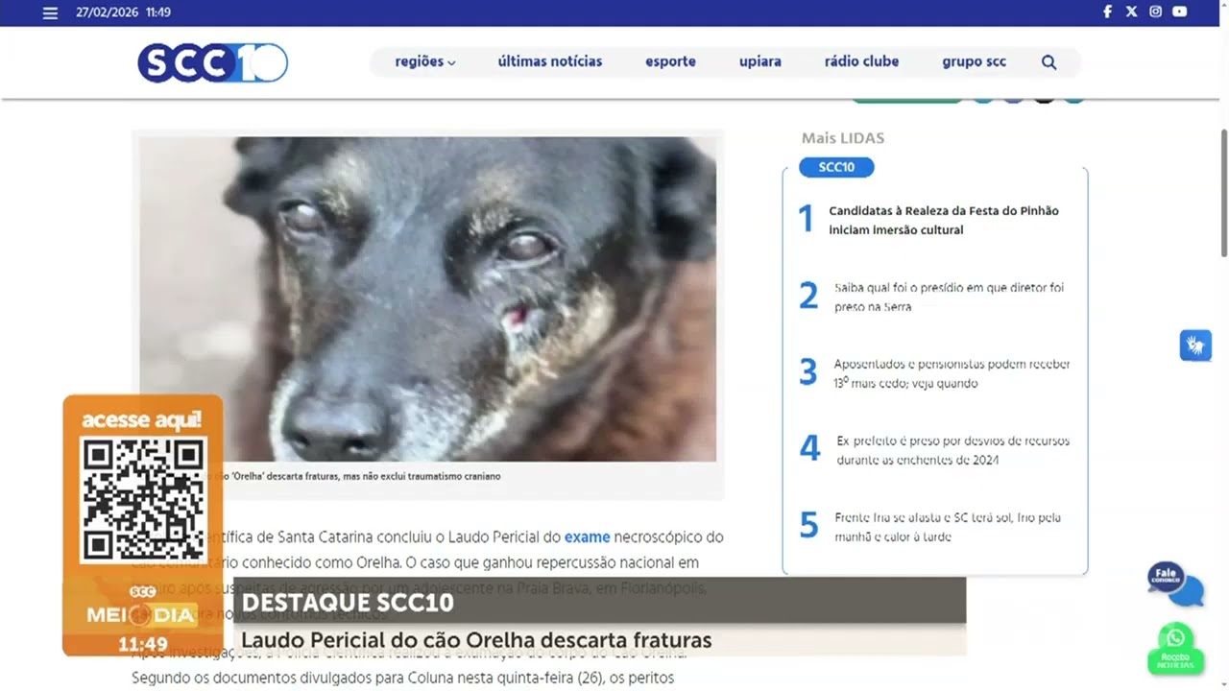This screenshot has height=691, width=1229.
Task: Open the X (Twitter) profile icon
Action: pos(1131,12)
